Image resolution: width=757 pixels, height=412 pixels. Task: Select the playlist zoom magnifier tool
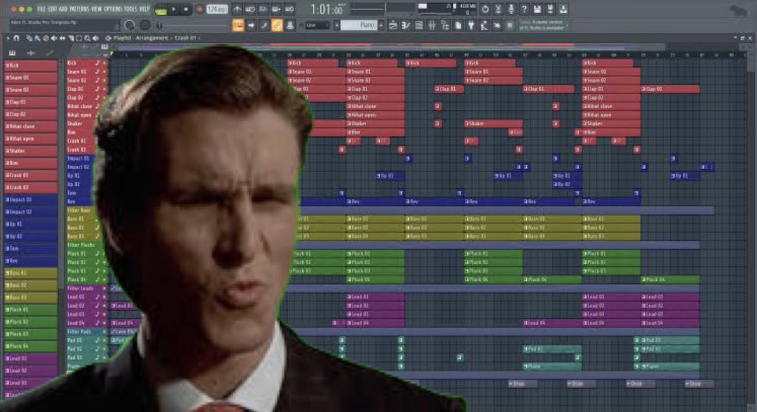[87, 38]
